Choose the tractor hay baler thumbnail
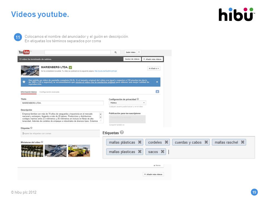The height and width of the screenshot is (200, 267). coord(79,151)
